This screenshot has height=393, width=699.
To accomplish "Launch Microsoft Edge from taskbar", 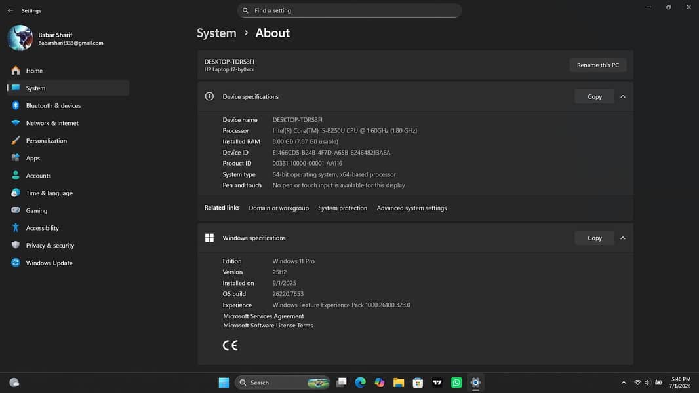I will [360, 383].
